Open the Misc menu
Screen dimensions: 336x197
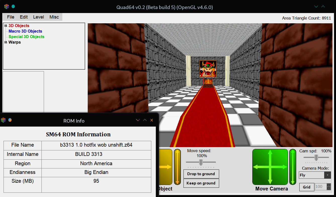click(x=54, y=17)
